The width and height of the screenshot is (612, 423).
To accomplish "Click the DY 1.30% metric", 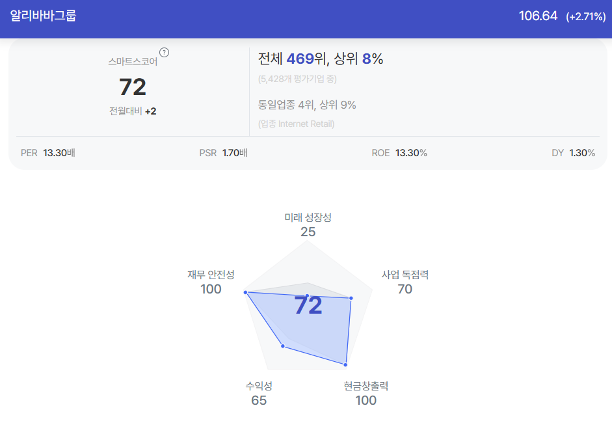I will point(574,153).
